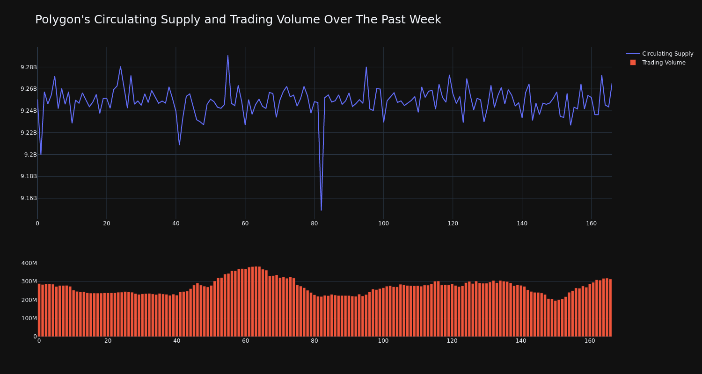Click the 9.26B y-axis label

[x=29, y=89]
